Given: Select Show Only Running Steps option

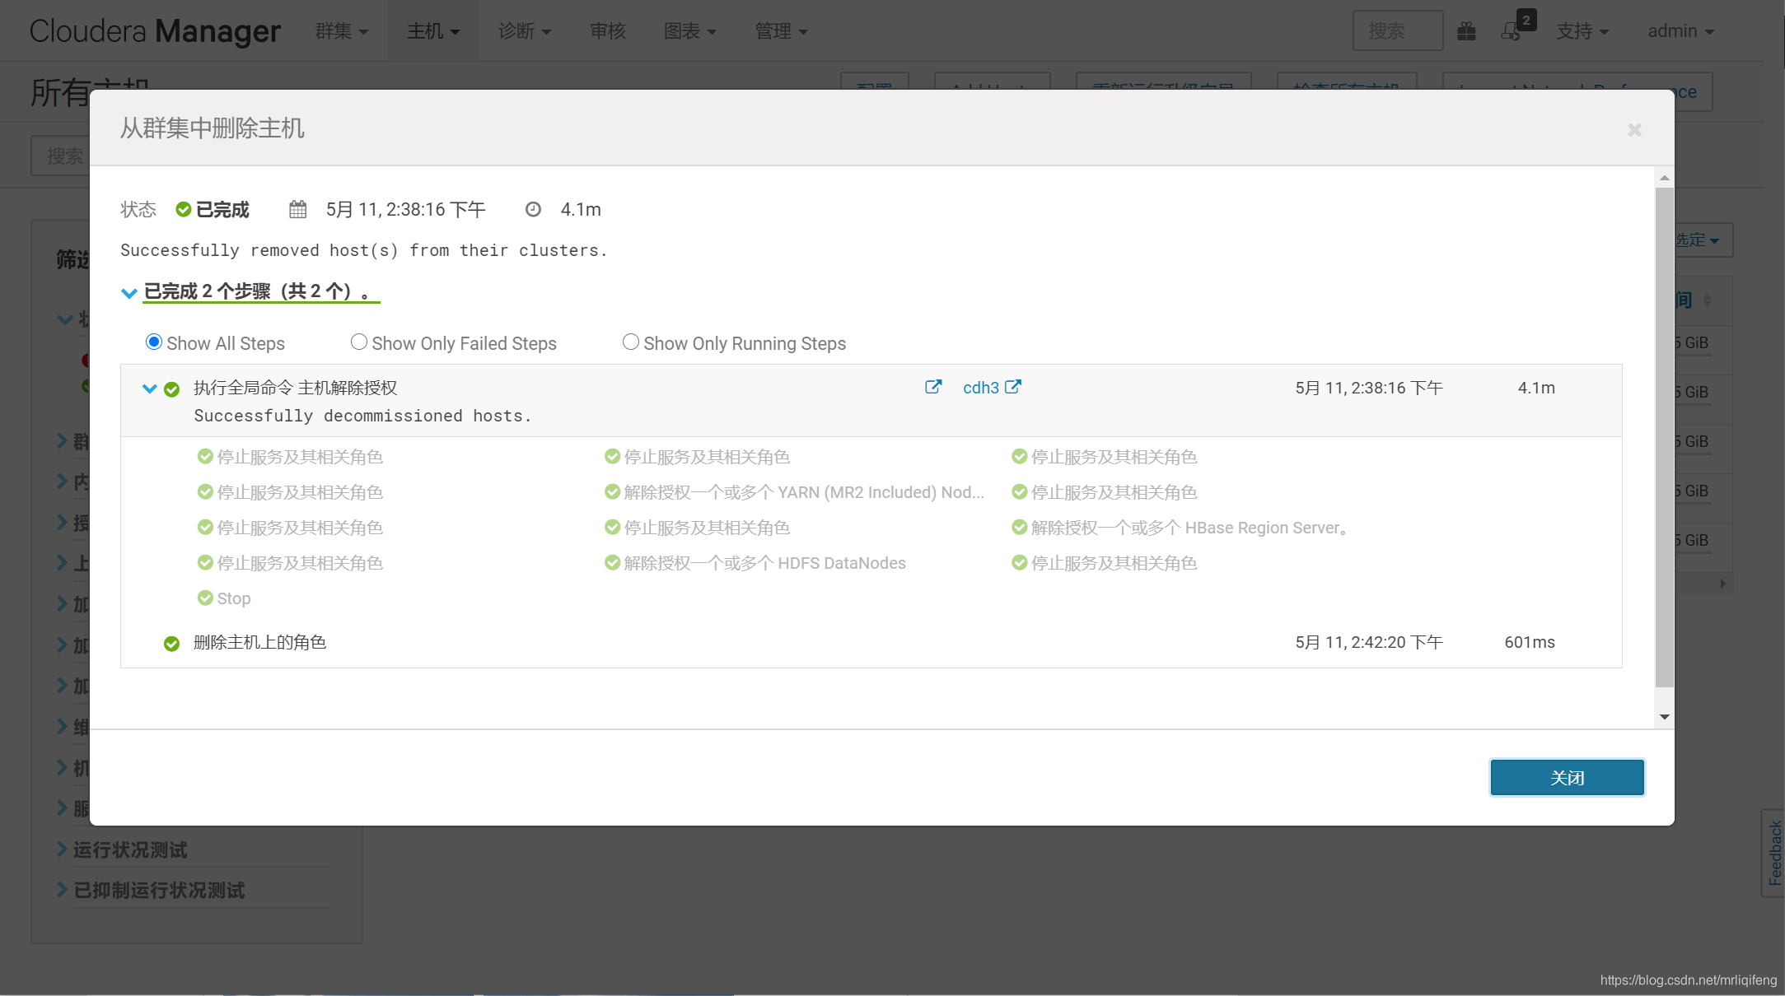Looking at the screenshot, I should tap(630, 342).
